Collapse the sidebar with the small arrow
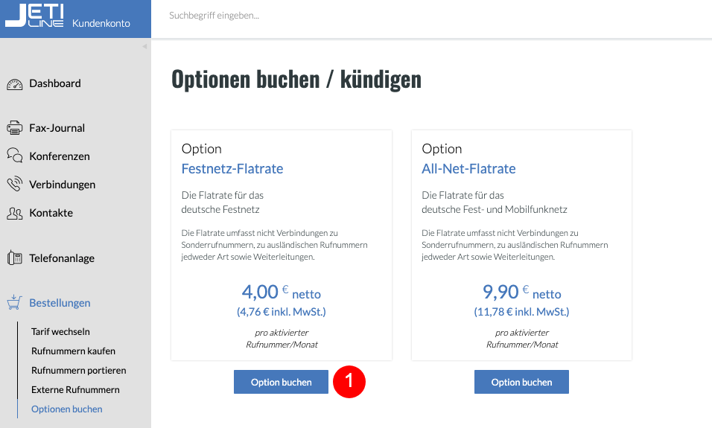This screenshot has width=712, height=428. point(144,46)
